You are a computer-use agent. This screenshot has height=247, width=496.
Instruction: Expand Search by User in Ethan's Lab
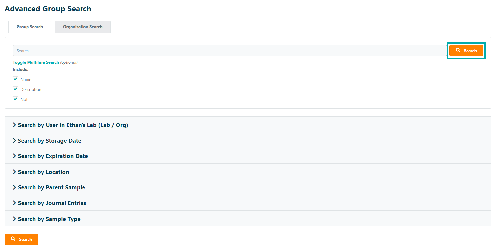[x=73, y=125]
